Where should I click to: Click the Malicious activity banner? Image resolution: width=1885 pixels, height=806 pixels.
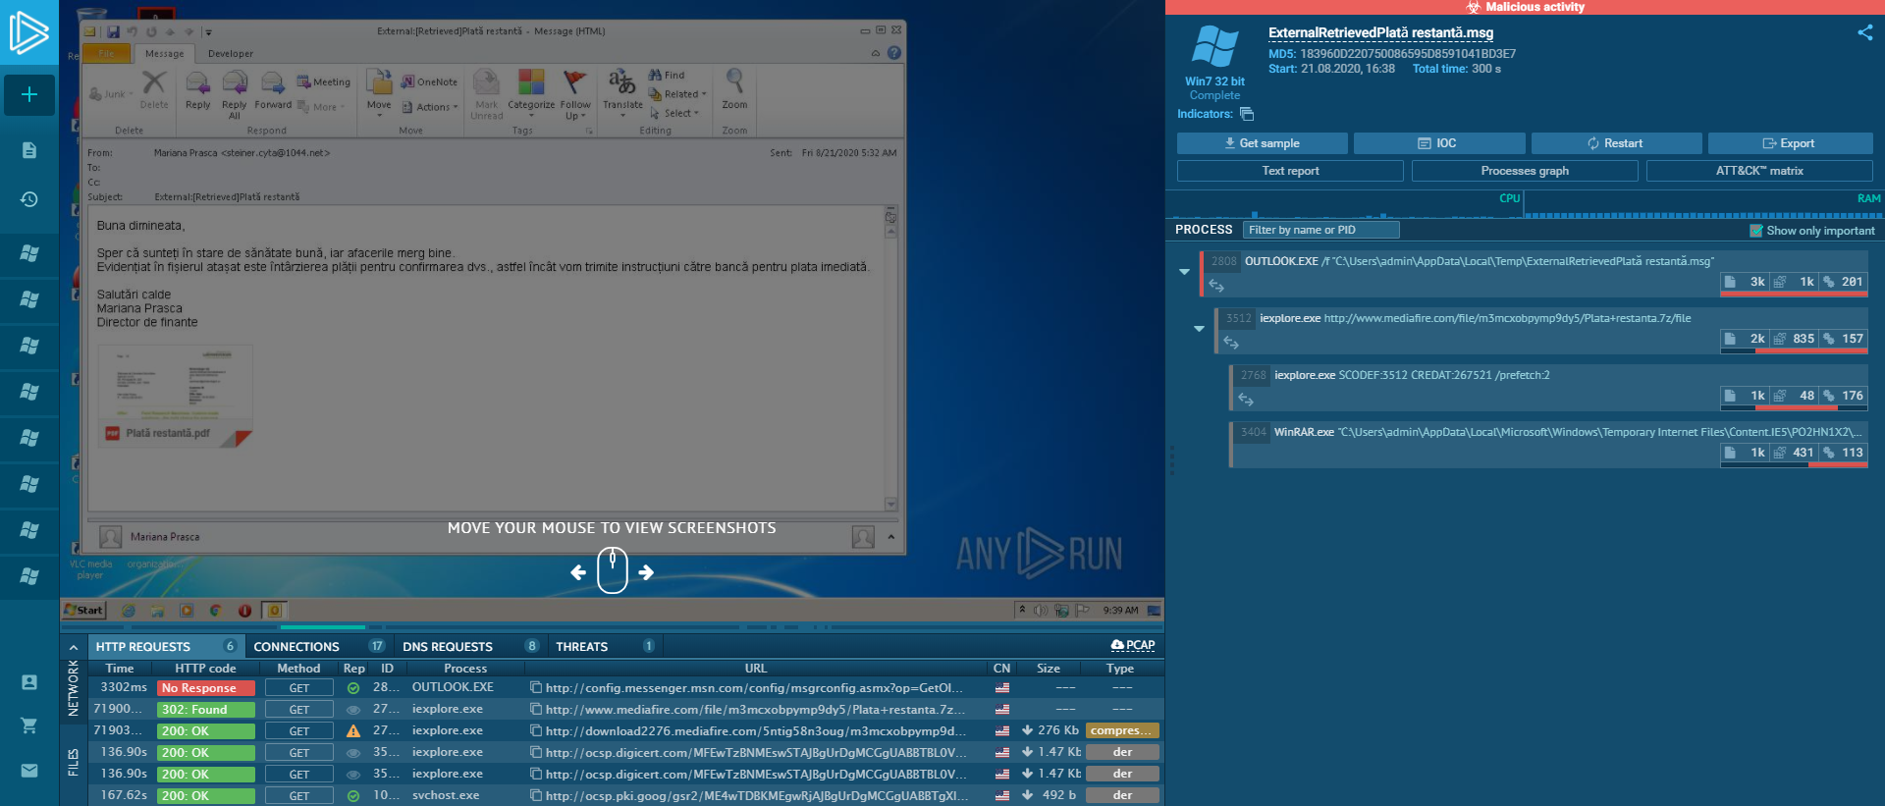pyautogui.click(x=1525, y=7)
